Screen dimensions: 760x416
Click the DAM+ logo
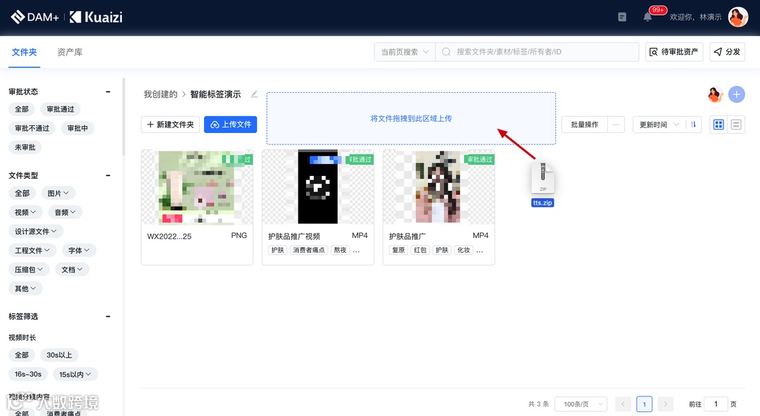pos(35,17)
